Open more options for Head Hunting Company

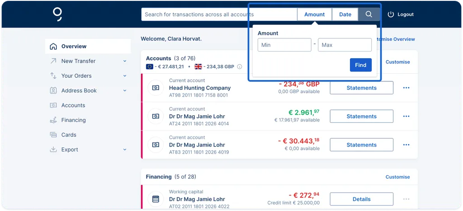click(x=406, y=88)
